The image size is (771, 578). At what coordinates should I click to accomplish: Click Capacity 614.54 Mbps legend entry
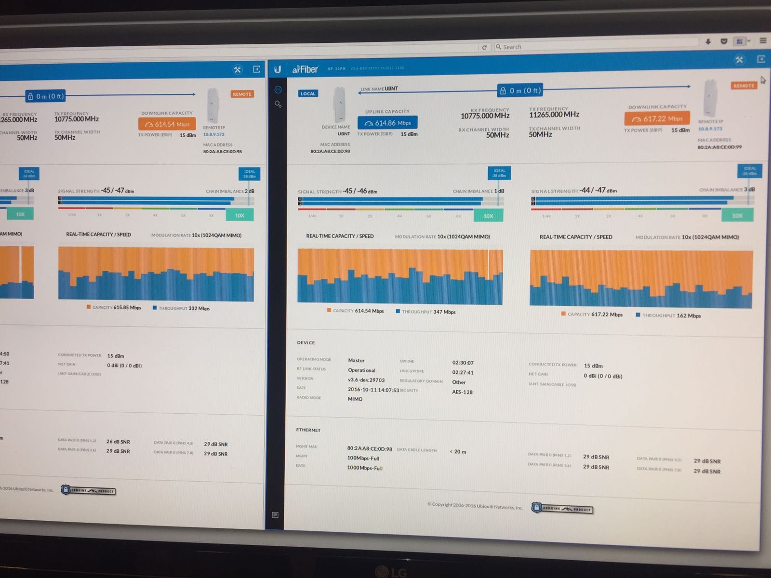click(x=356, y=311)
